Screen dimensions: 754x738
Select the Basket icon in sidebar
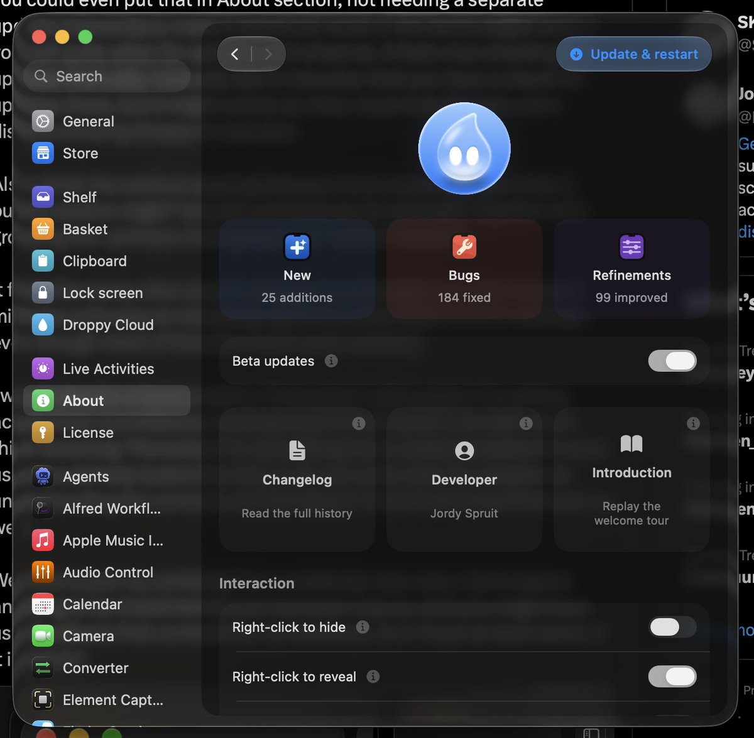(x=43, y=229)
